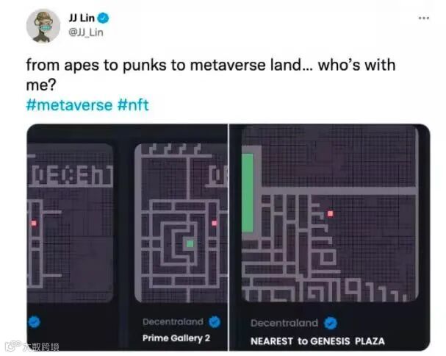Open the right tweet image with Genesis Plaza map
This screenshot has height=356, width=446.
(330, 238)
